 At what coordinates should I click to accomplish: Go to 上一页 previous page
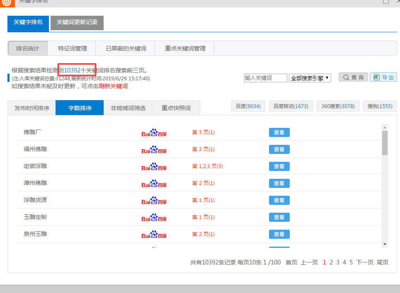[309, 262]
